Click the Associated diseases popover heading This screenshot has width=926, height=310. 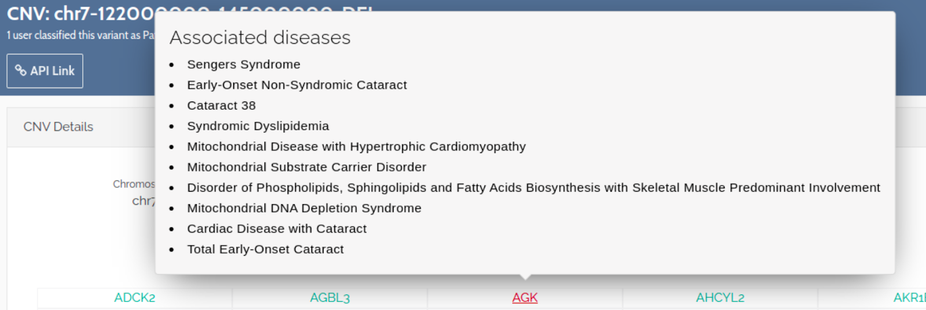click(260, 38)
